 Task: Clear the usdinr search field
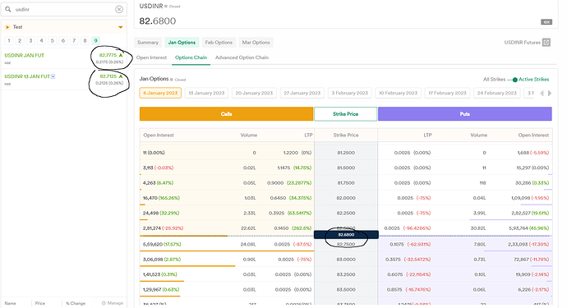point(119,9)
